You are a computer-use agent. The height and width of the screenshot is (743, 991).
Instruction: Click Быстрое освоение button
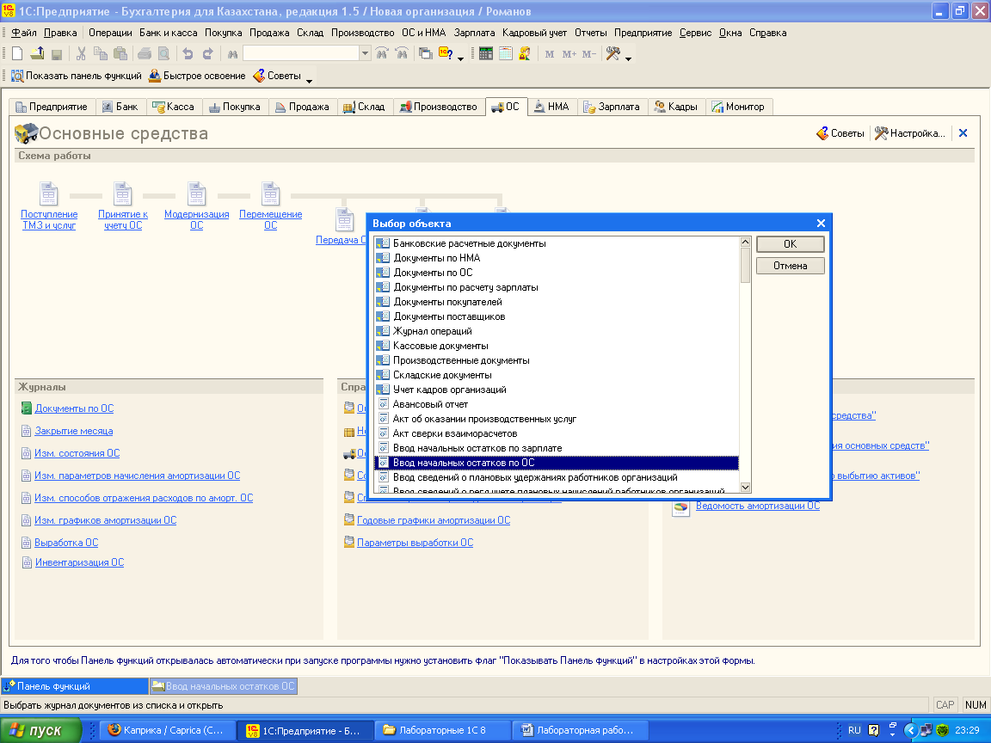197,76
